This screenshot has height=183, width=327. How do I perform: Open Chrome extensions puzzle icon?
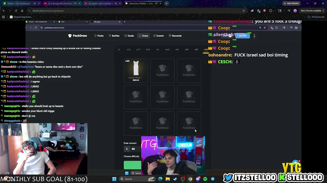(271, 11)
